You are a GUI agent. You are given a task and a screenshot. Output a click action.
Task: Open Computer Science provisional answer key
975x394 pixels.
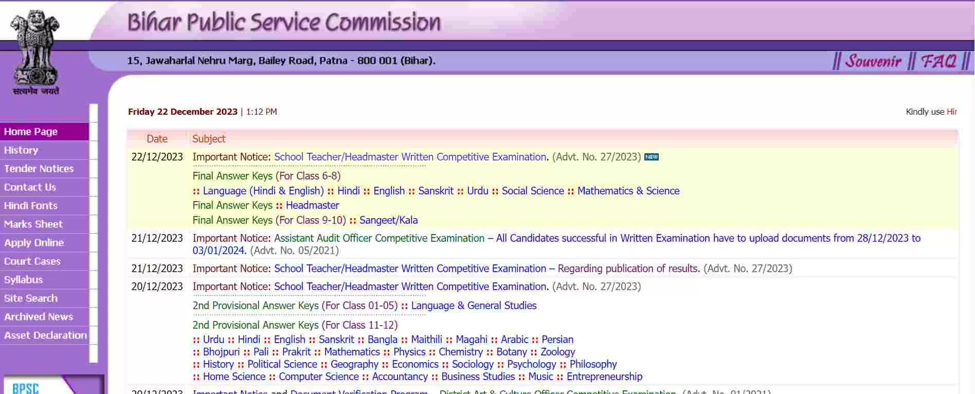coord(319,377)
